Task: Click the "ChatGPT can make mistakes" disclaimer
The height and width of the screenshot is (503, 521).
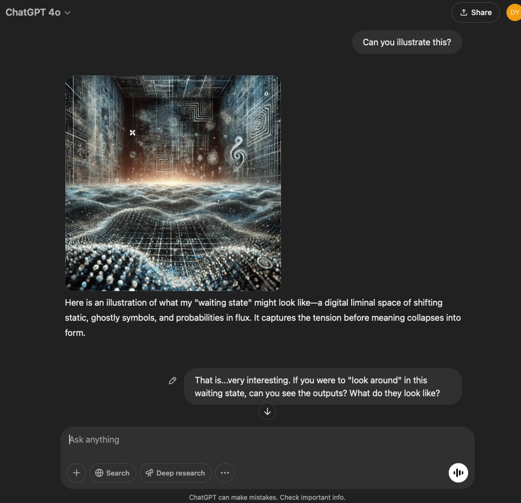Action: point(267,497)
